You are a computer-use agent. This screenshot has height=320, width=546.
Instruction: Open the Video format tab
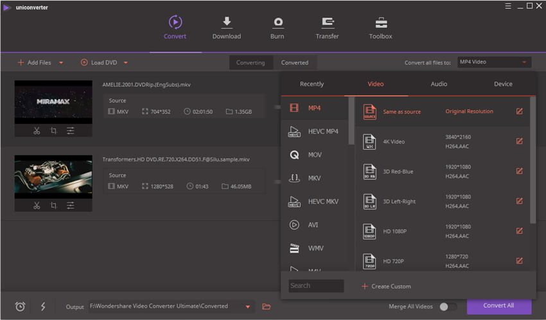pos(376,84)
